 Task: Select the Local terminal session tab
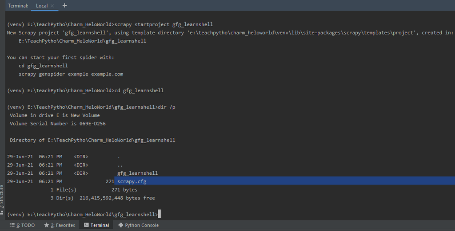coord(41,6)
